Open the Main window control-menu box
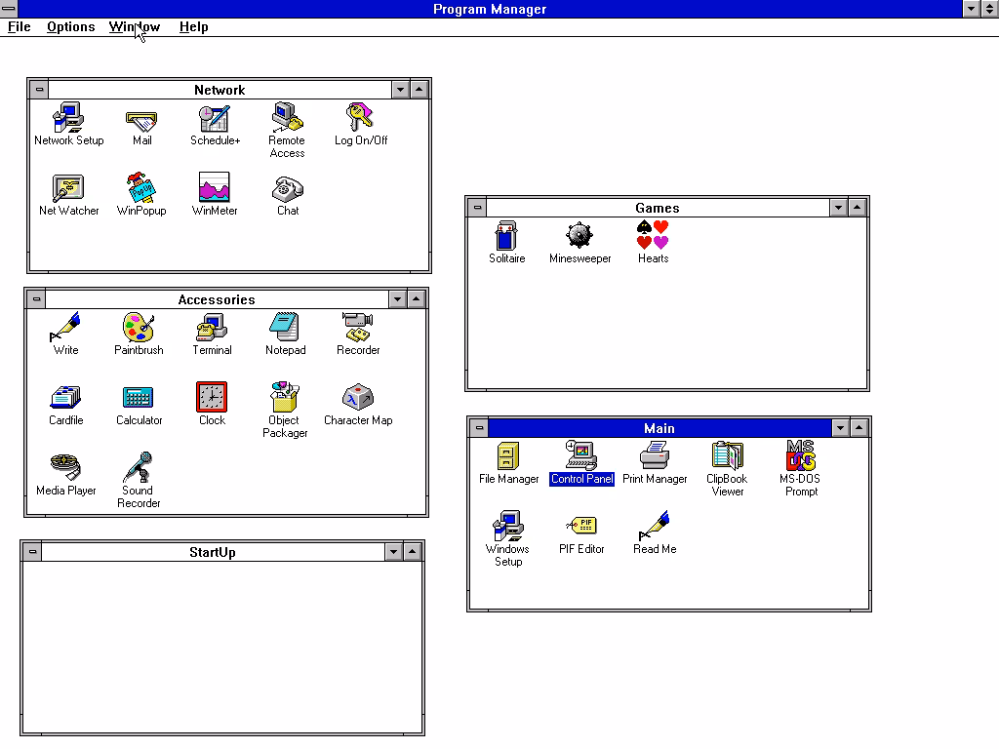The image size is (999, 749). [479, 428]
